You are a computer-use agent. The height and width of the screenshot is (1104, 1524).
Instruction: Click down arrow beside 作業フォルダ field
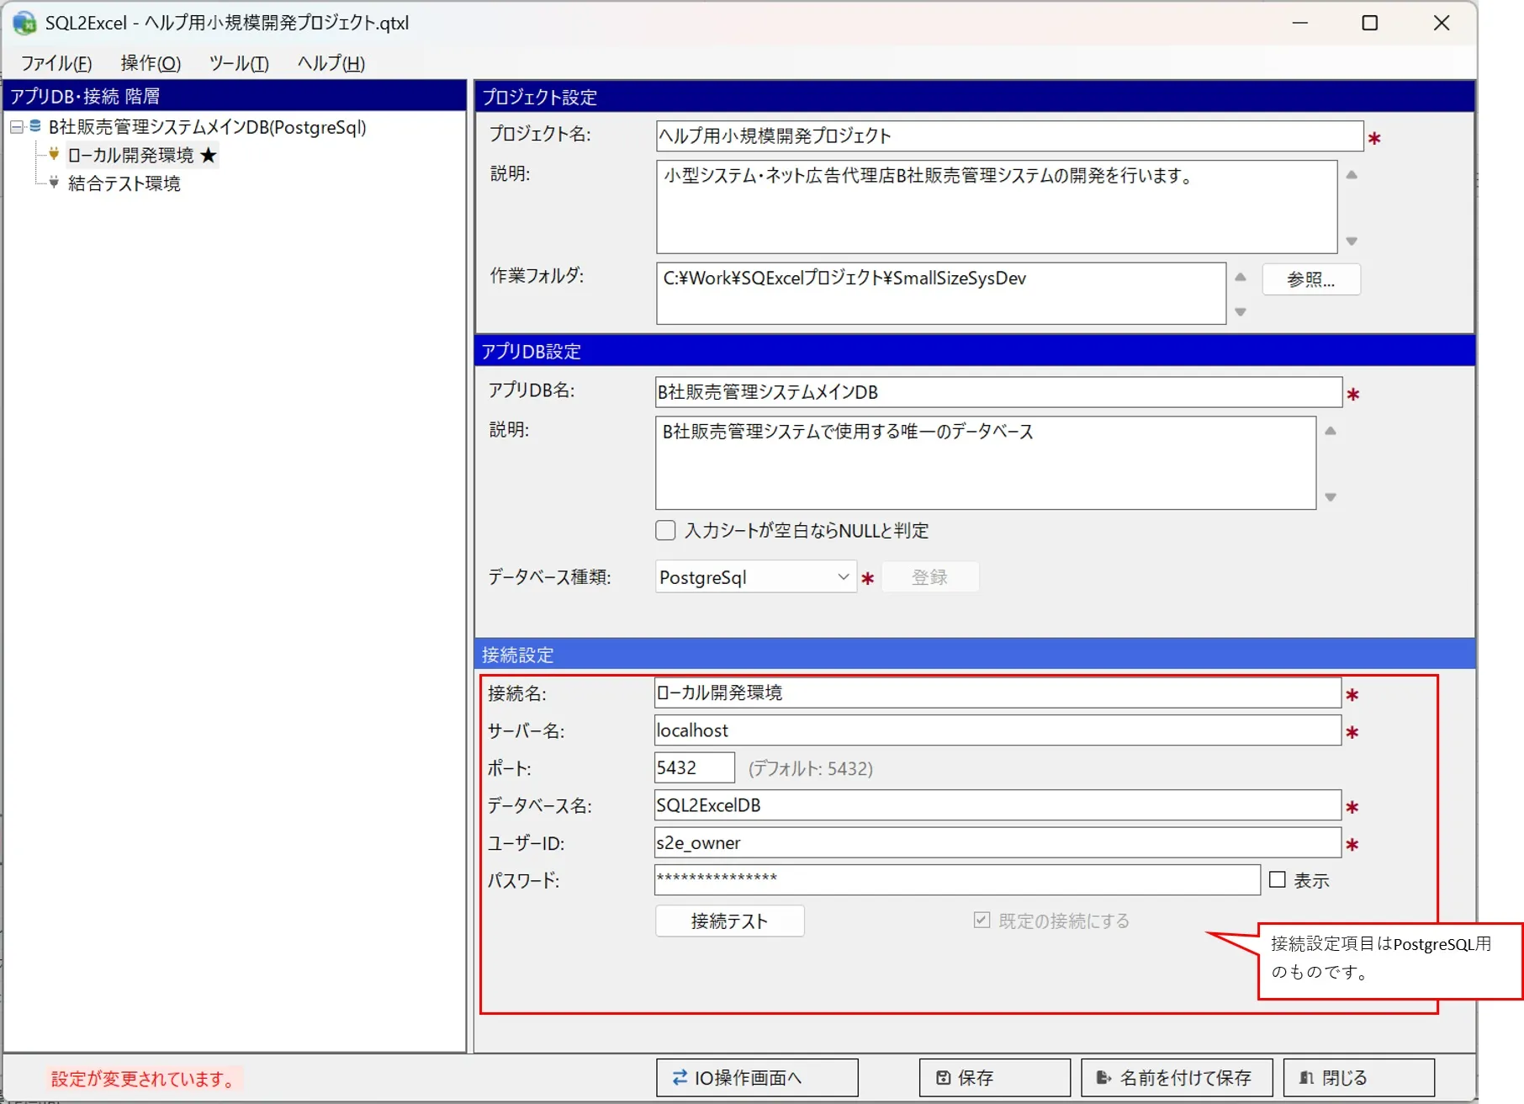coord(1240,312)
